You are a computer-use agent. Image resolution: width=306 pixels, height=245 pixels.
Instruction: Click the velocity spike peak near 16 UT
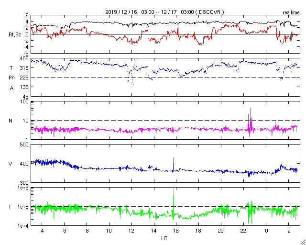pos(174,158)
